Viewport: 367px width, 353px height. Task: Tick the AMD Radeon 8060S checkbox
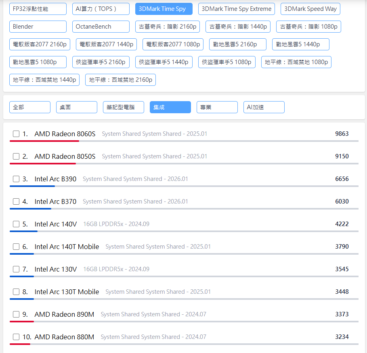[x=16, y=134]
